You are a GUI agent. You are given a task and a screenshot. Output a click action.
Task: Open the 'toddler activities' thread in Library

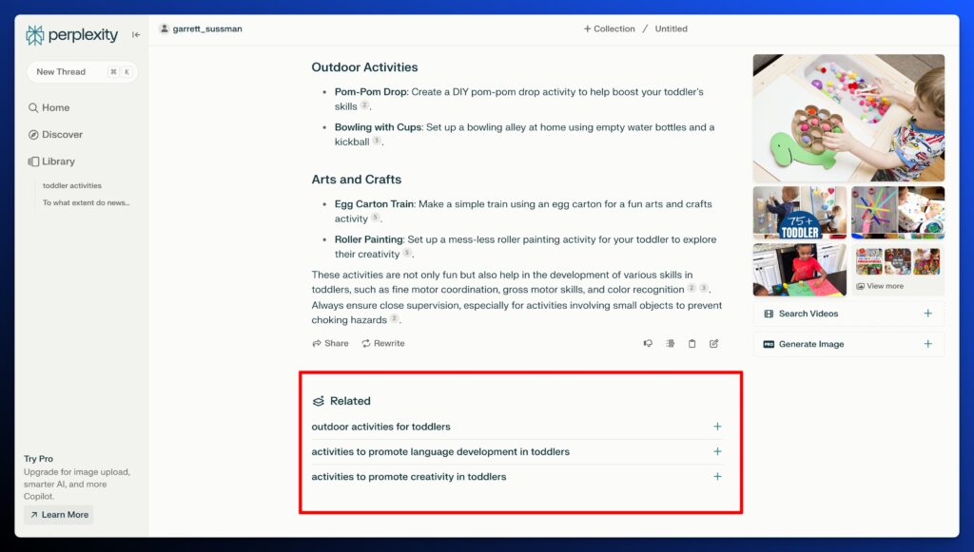pyautogui.click(x=72, y=185)
